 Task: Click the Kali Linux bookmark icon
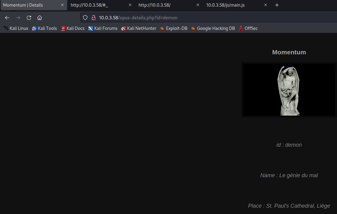[x=5, y=28]
